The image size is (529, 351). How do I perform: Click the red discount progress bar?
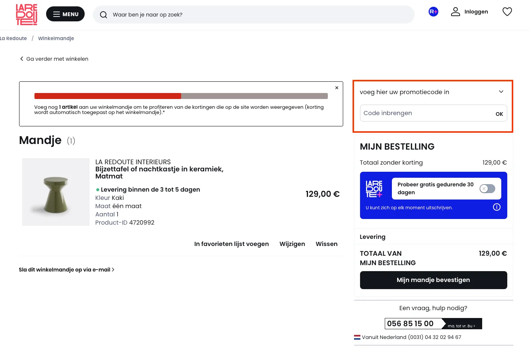coord(108,96)
